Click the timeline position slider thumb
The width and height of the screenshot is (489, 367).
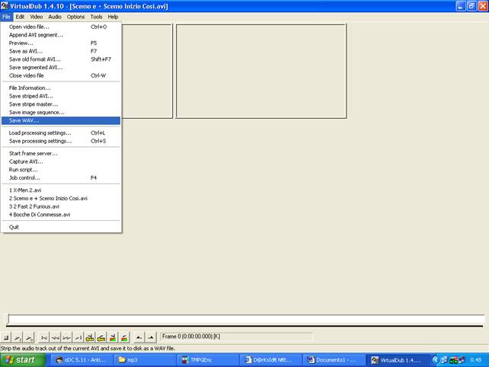[8, 319]
